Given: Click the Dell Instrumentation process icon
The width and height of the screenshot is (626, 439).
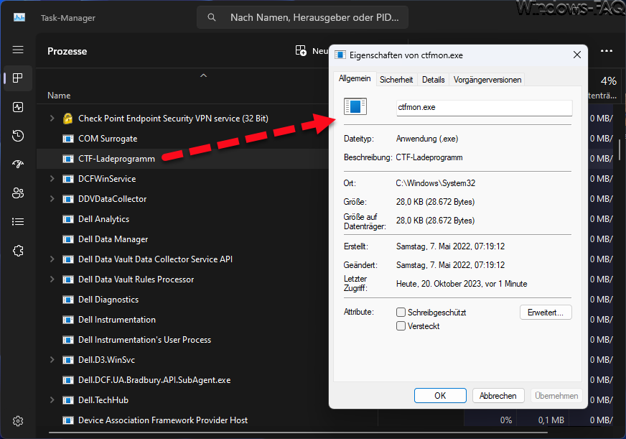Looking at the screenshot, I should [x=68, y=320].
